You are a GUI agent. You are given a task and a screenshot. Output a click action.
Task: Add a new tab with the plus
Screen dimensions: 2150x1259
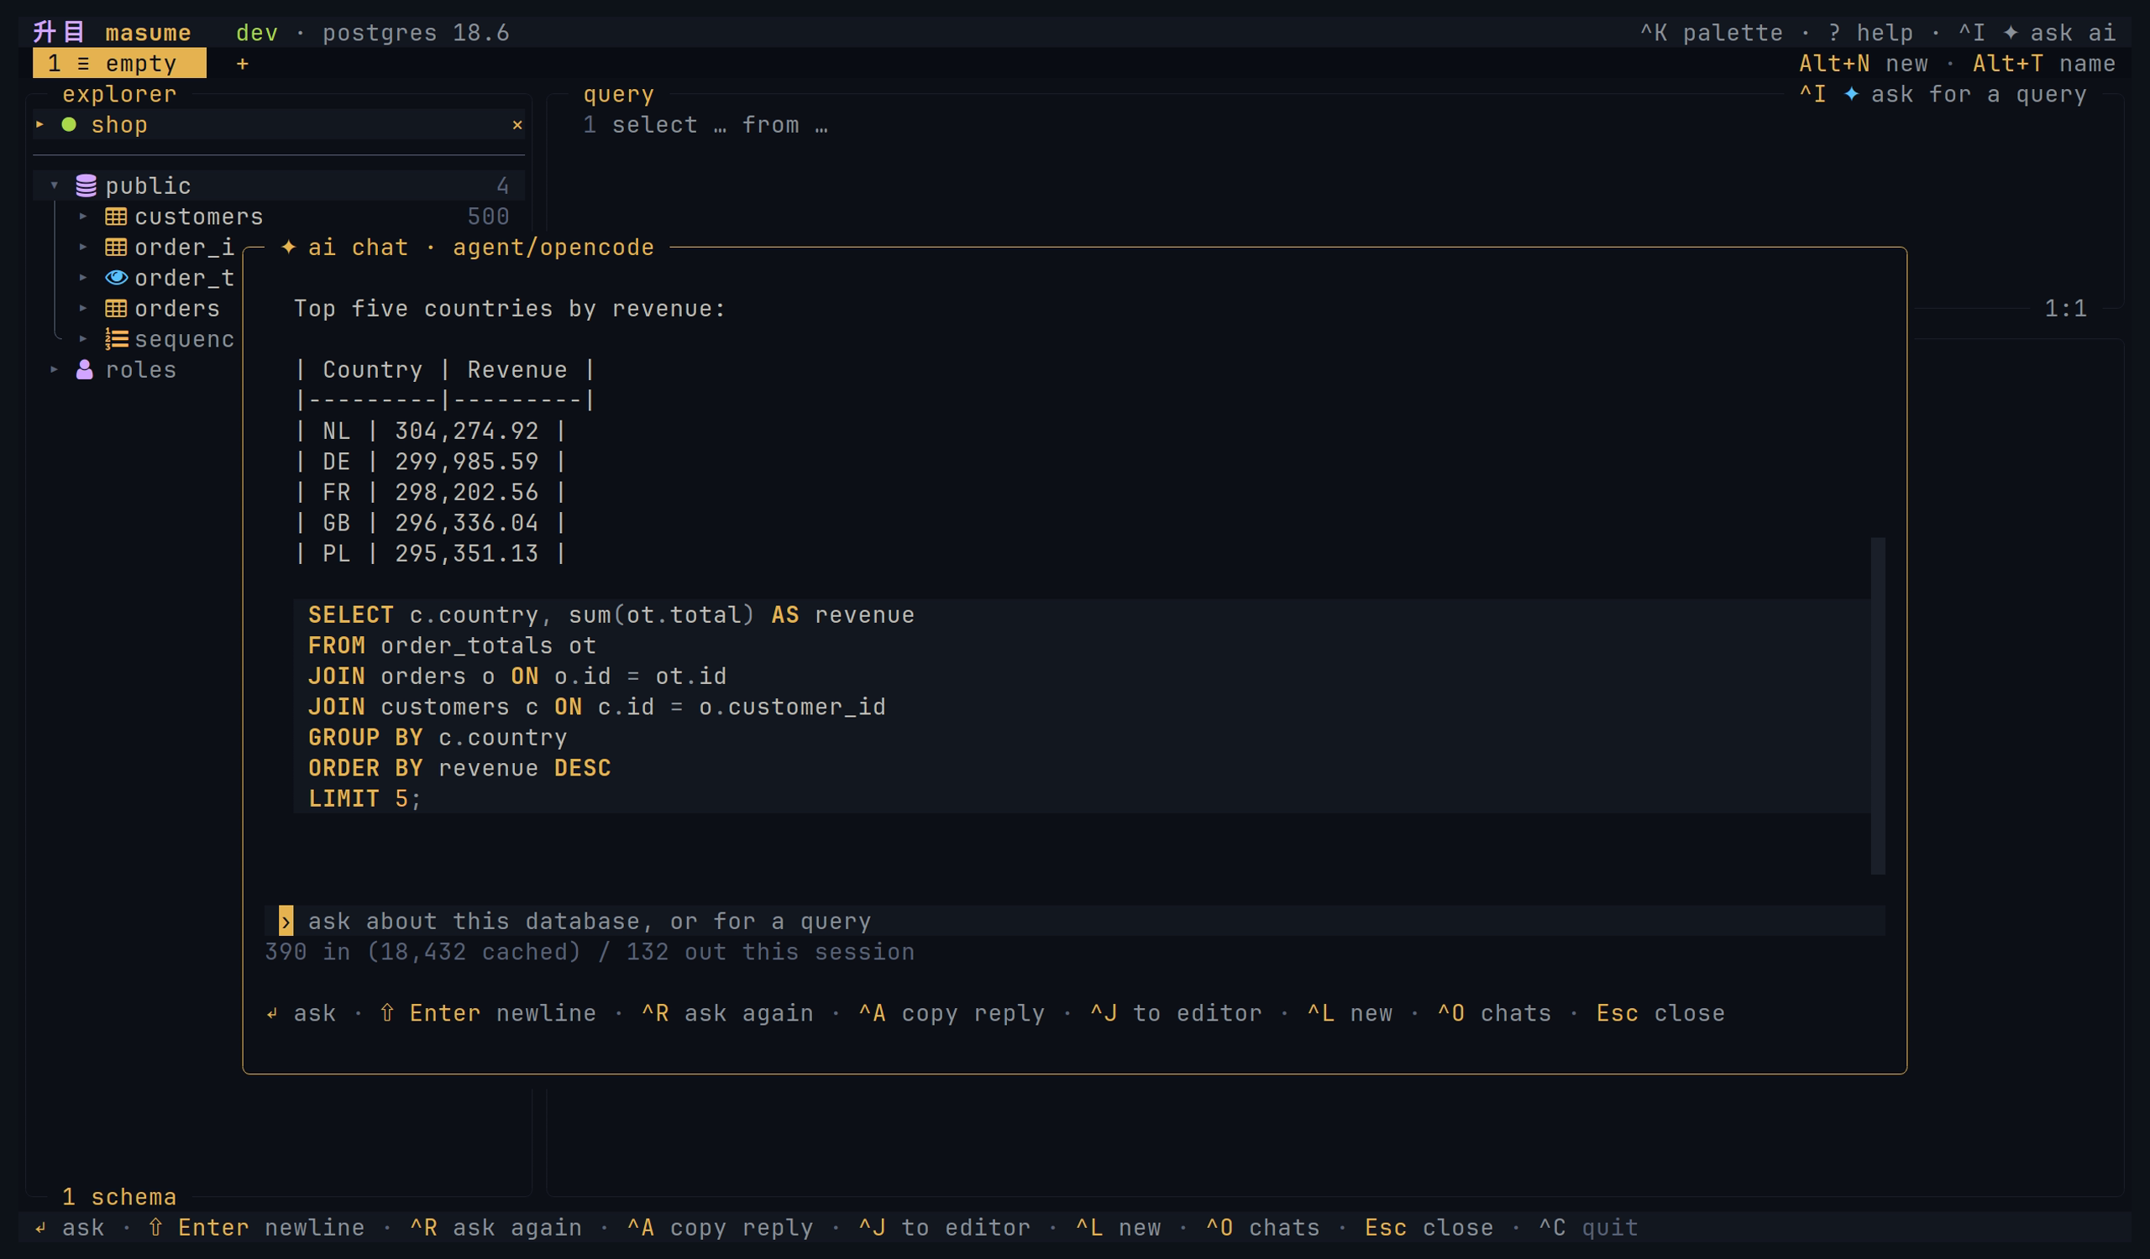point(243,63)
